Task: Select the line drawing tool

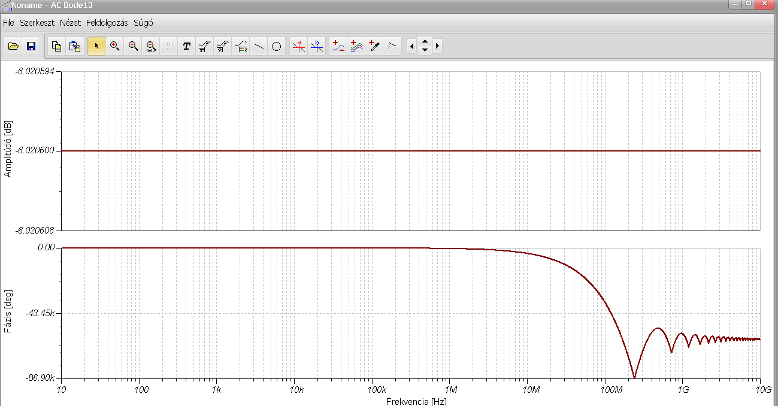Action: pyautogui.click(x=259, y=46)
